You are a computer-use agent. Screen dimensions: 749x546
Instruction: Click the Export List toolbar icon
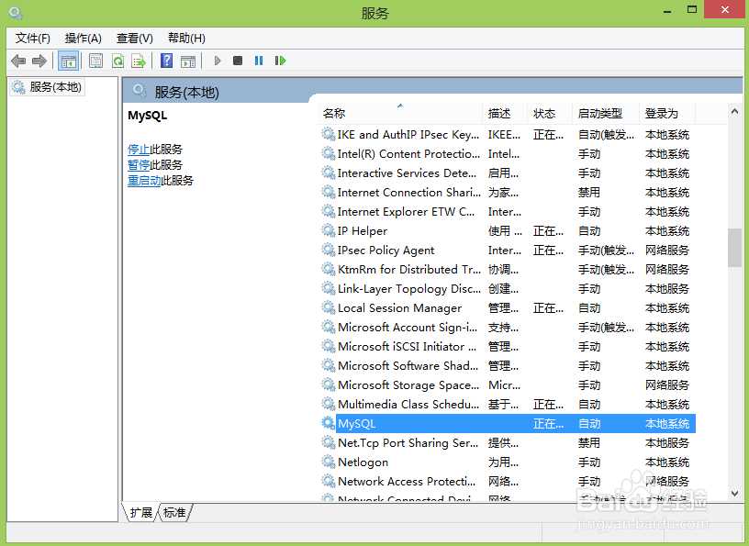pos(139,61)
